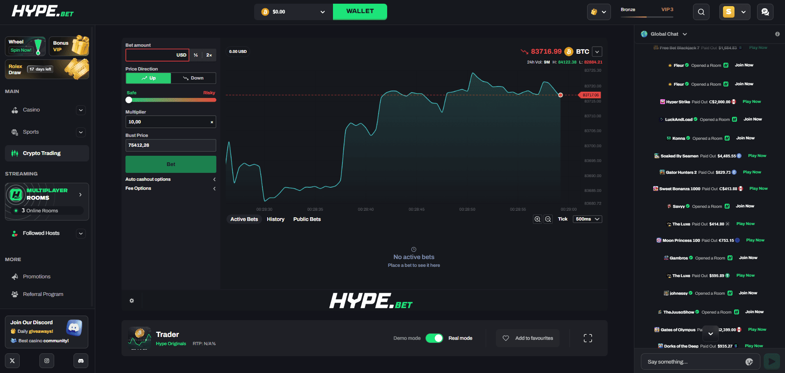Open the Instagram social link

[x=47, y=361]
